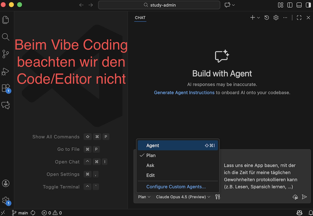The height and width of the screenshot is (216, 313).
Task: Send the chat prompt with the arrow icon
Action: [x=305, y=197]
